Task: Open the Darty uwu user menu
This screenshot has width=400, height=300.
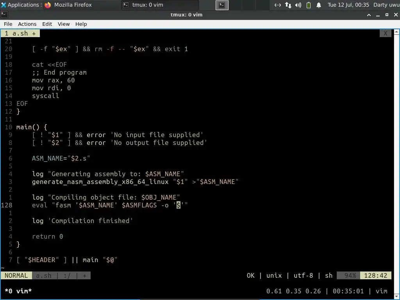Action: pyautogui.click(x=386, y=5)
